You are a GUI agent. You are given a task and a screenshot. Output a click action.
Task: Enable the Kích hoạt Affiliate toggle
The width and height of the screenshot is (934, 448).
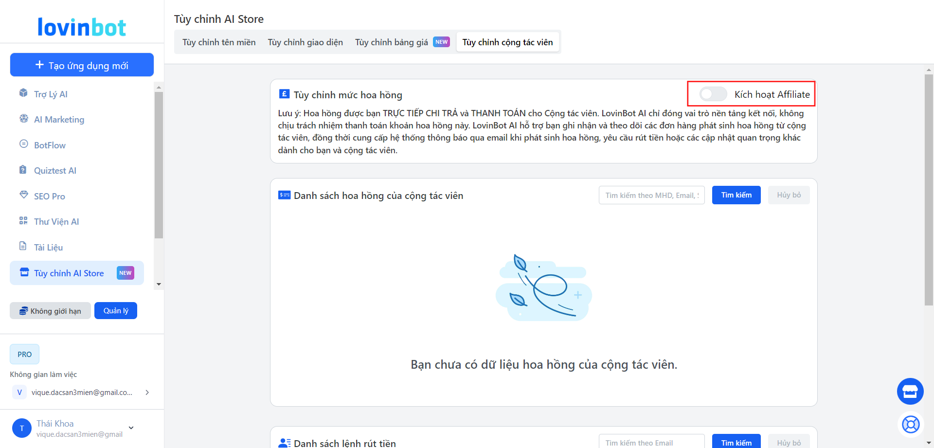[713, 94]
